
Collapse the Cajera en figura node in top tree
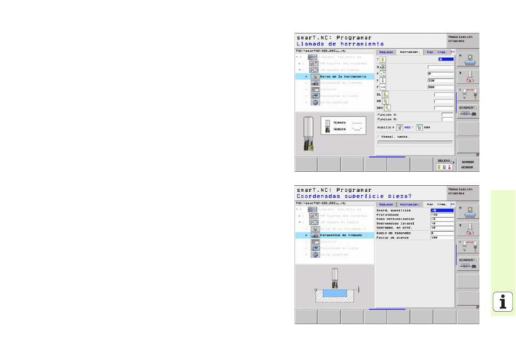click(298, 70)
